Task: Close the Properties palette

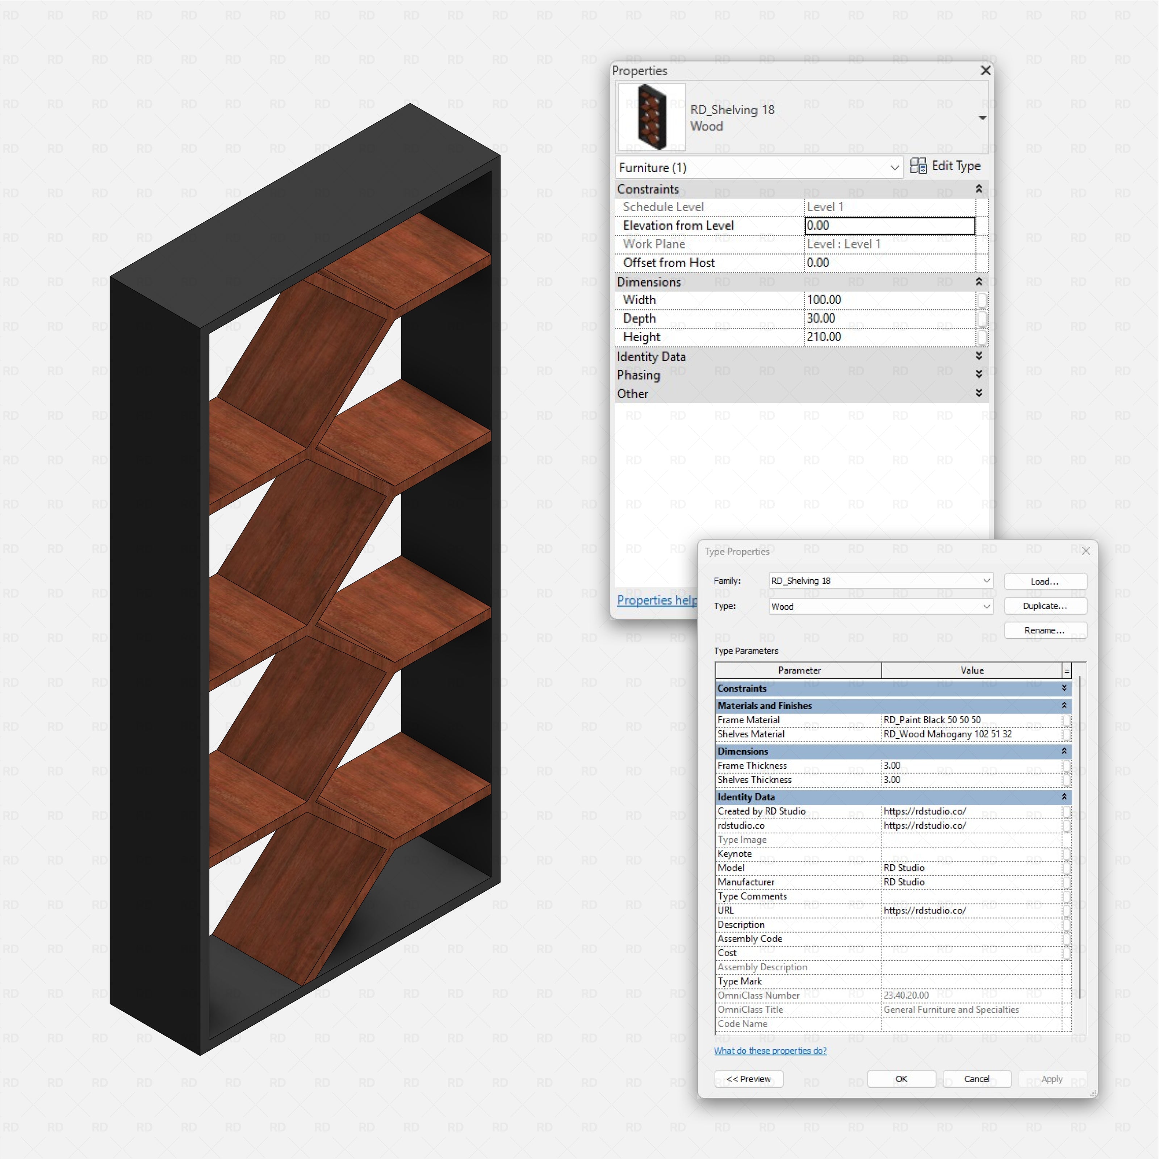Action: pyautogui.click(x=985, y=70)
